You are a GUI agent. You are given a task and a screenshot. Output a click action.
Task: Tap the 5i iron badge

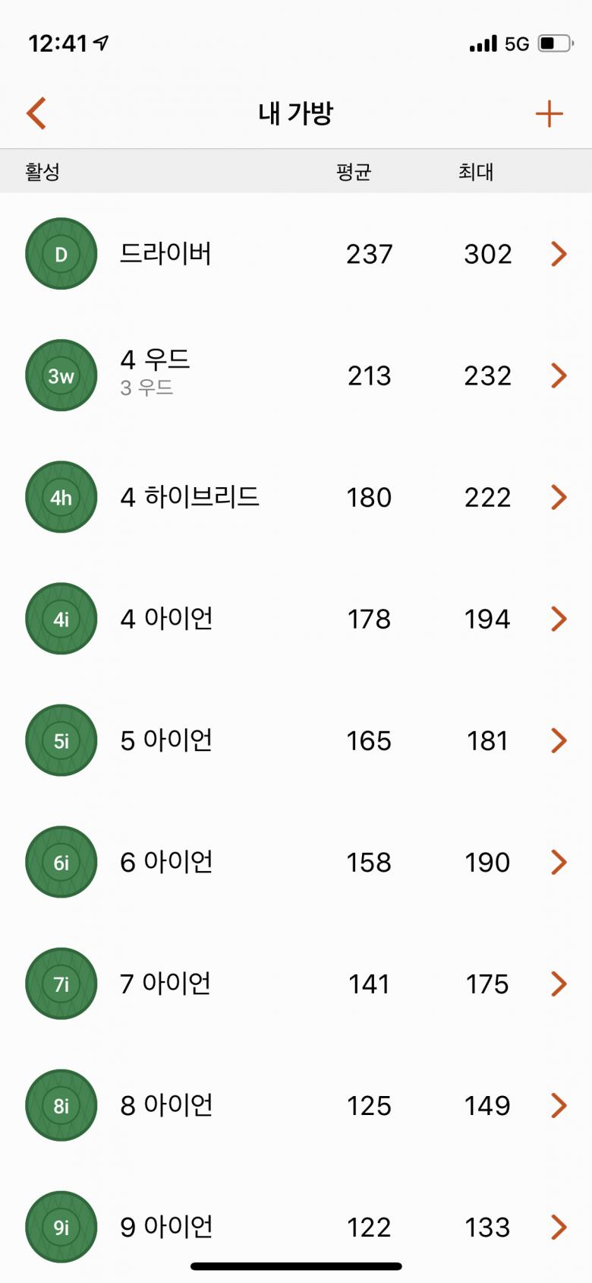pos(61,740)
